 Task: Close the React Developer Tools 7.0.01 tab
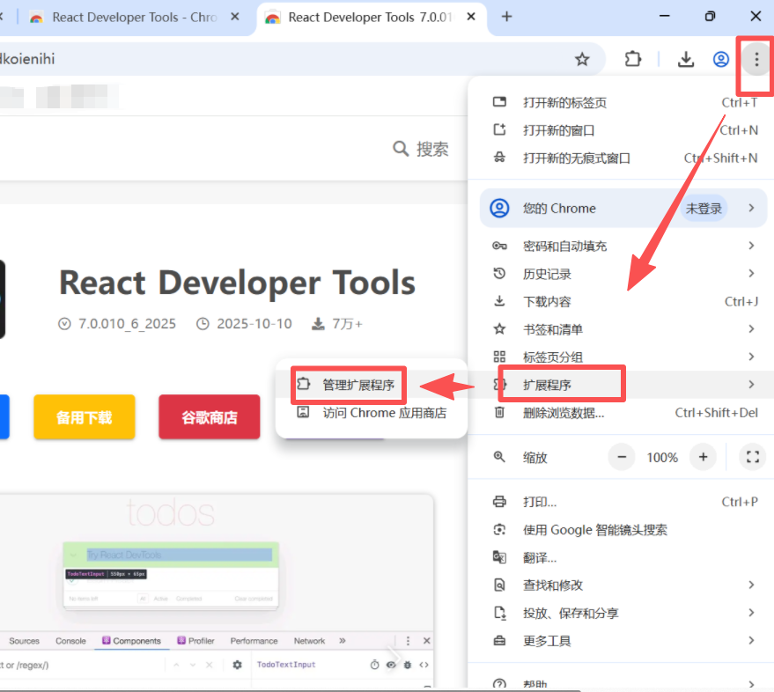pyautogui.click(x=471, y=17)
